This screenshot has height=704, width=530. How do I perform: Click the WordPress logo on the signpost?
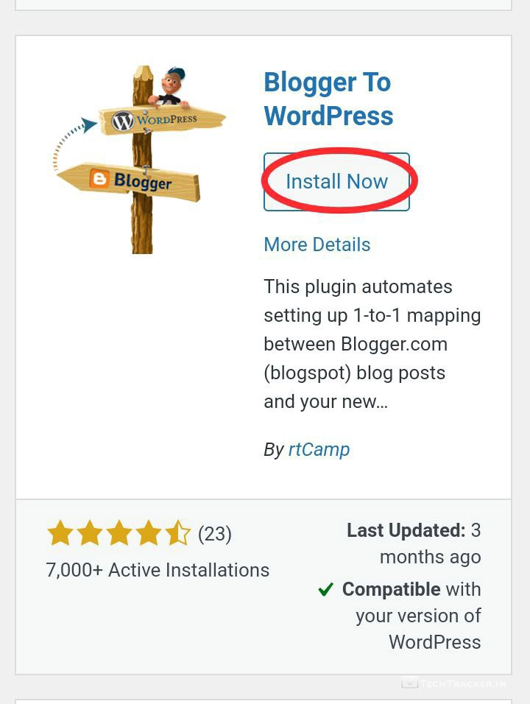122,120
